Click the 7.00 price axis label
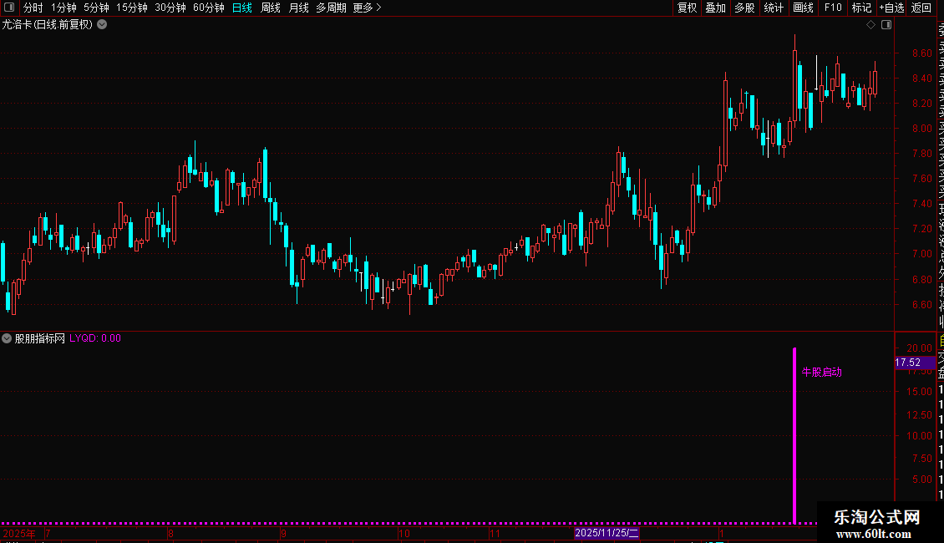This screenshot has width=944, height=543. (921, 254)
